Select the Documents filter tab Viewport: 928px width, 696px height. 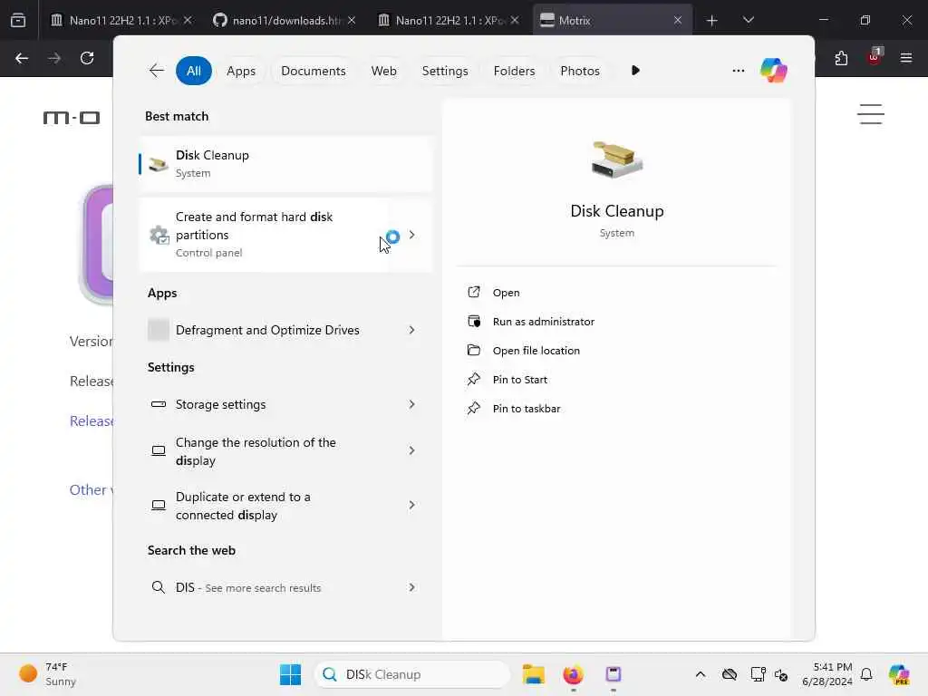pyautogui.click(x=313, y=71)
